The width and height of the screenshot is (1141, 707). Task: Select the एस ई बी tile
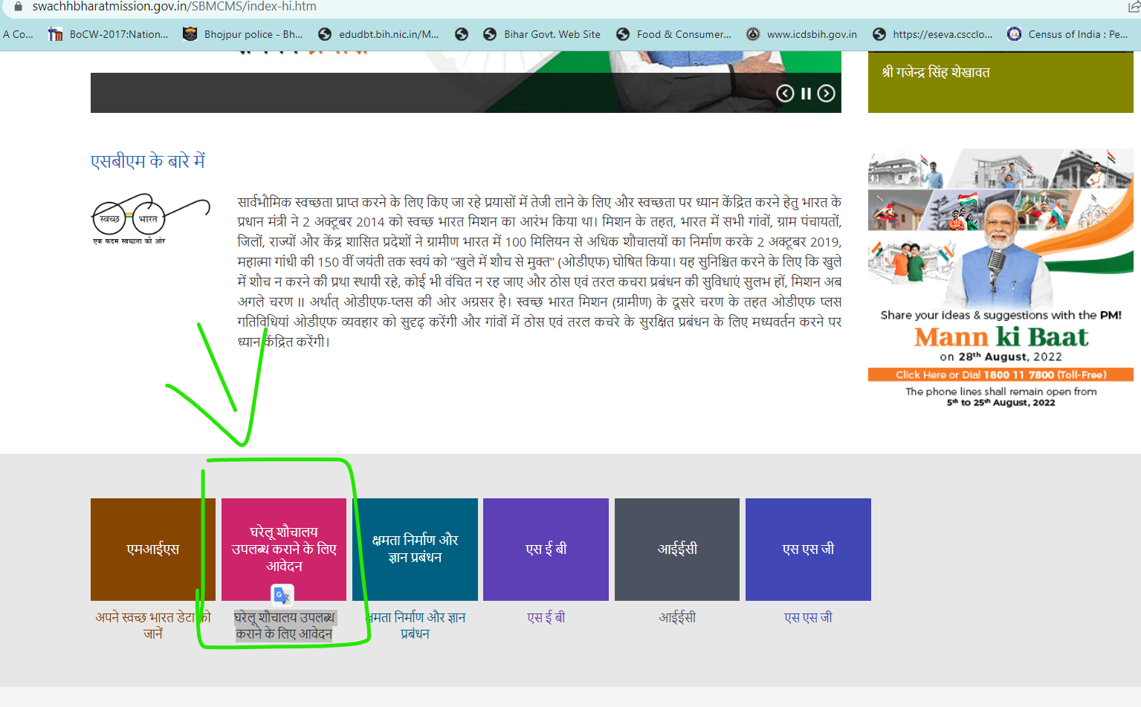pyautogui.click(x=546, y=550)
